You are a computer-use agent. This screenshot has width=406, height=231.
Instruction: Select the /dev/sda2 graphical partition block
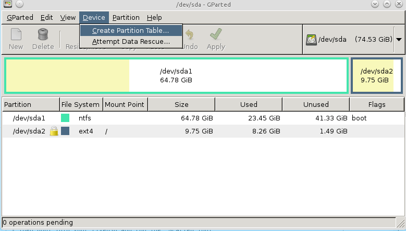[376, 76]
